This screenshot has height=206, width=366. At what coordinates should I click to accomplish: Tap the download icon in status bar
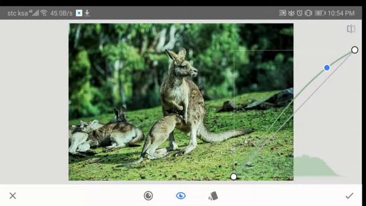[87, 13]
